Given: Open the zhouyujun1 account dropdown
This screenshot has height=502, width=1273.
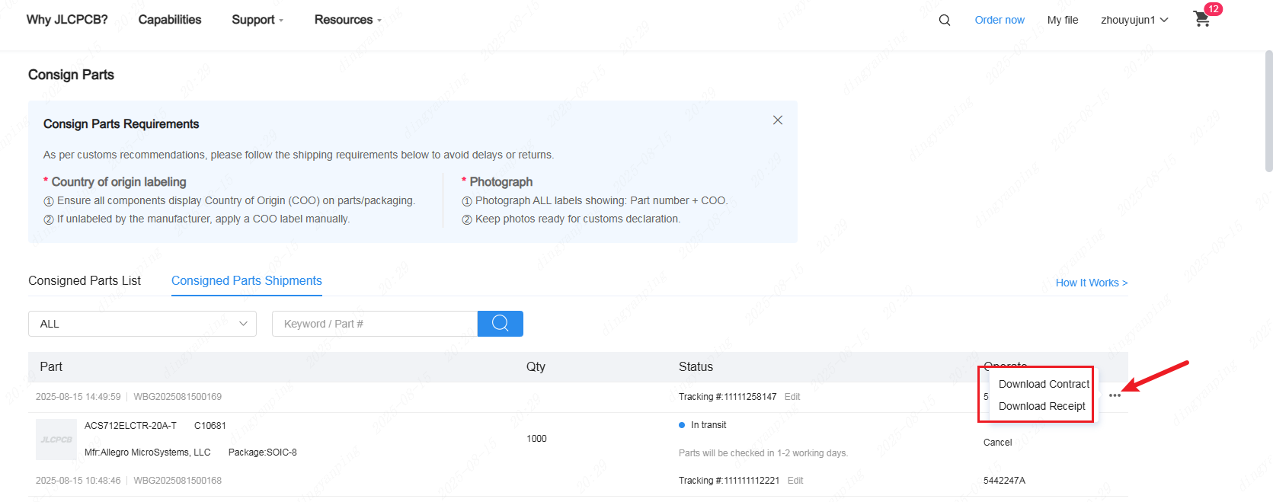Looking at the screenshot, I should (1134, 20).
